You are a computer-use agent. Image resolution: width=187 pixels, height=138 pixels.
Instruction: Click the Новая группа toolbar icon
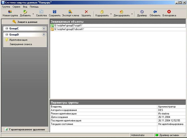coord(10,12)
